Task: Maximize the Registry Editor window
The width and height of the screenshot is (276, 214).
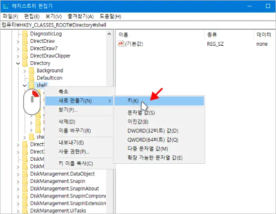Action: click(268, 6)
